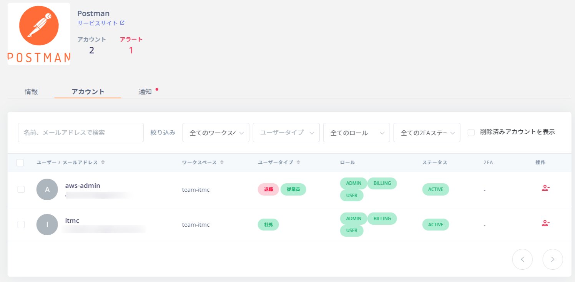Expand the 全ての2FAステータス dropdown
575x282 pixels.
(x=427, y=133)
